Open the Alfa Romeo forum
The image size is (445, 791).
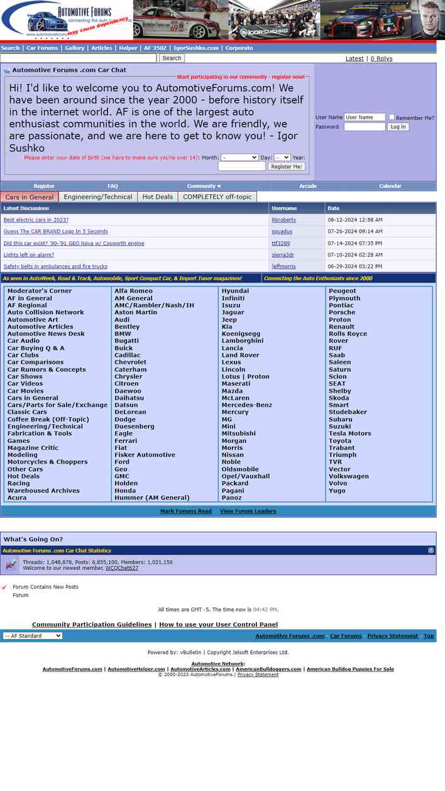point(133,291)
